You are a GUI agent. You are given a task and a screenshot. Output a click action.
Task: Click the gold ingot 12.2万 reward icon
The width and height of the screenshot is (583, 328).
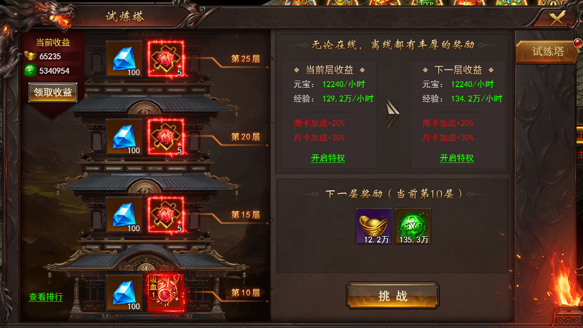[x=374, y=226]
